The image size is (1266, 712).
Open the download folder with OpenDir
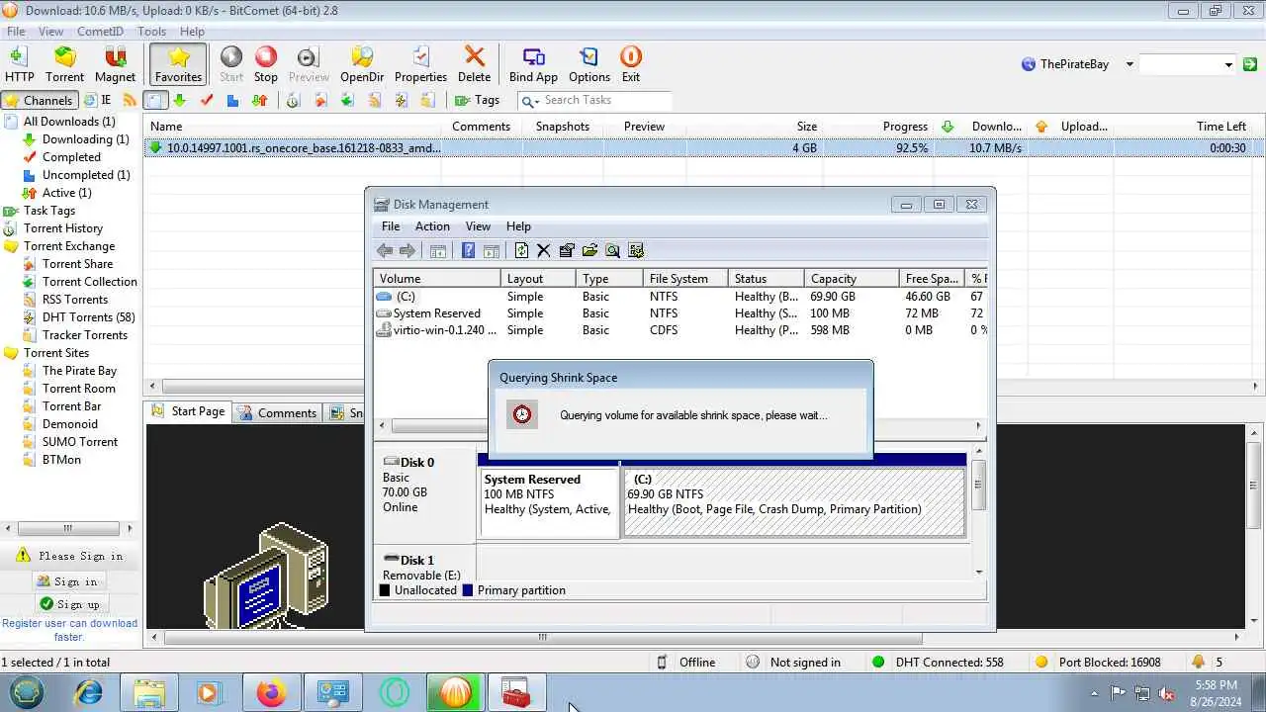click(362, 64)
